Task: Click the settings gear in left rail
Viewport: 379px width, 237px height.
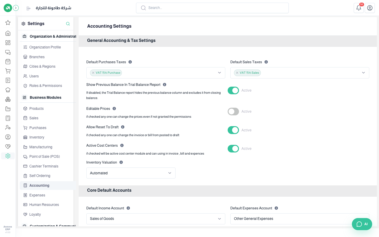Action: [8, 156]
